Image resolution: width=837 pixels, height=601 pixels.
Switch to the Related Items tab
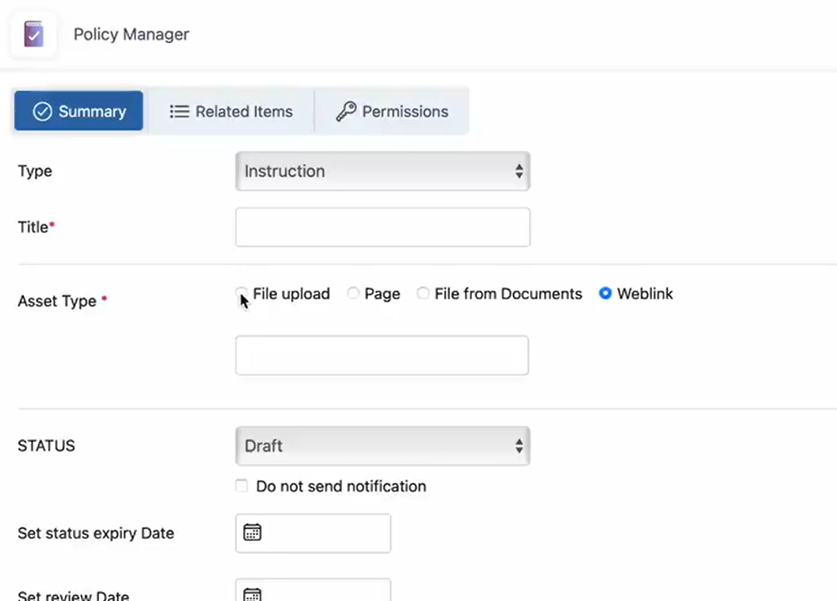[231, 111]
